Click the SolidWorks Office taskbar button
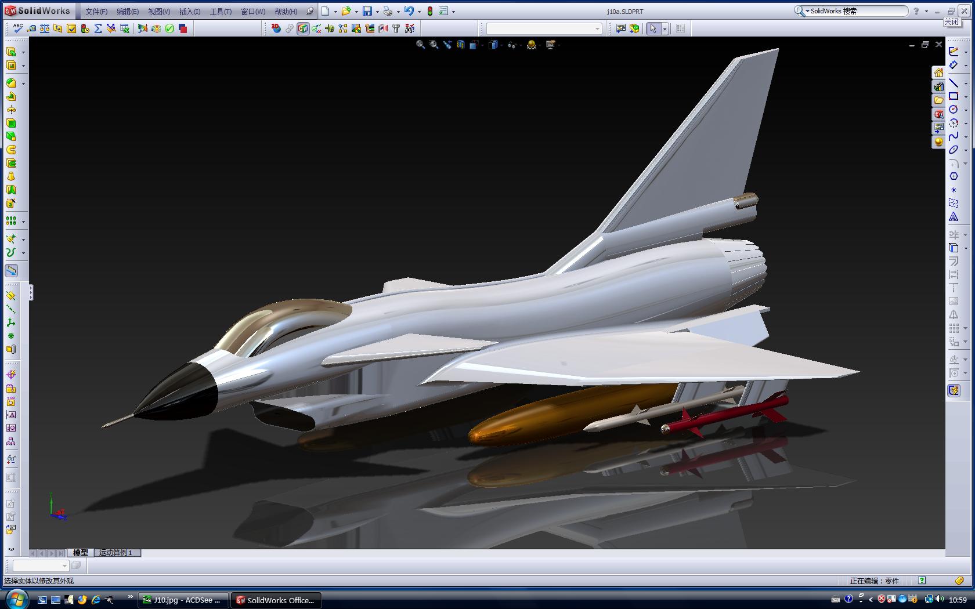 click(x=276, y=600)
